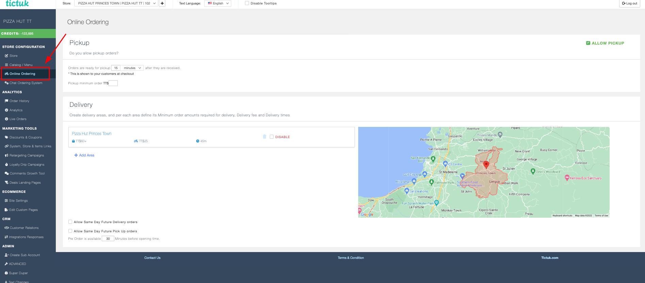The height and width of the screenshot is (283, 645).
Task: Click the Log out button
Action: [x=629, y=3]
